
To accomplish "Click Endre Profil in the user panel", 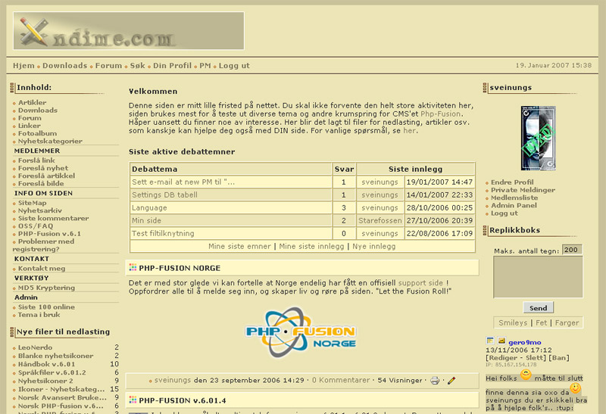I will coord(512,182).
